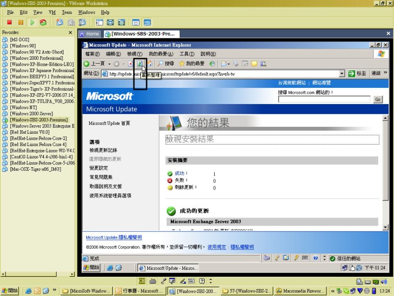Click the VMware Reset button
This screenshot has width=394, height=296.
coord(43,22)
